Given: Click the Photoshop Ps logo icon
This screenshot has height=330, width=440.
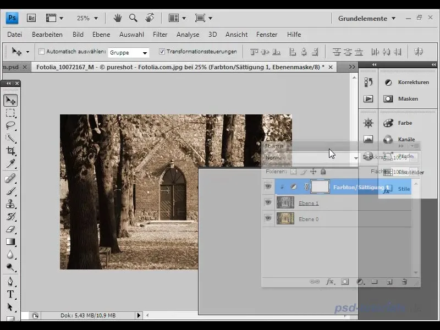Looking at the screenshot, I should click(12, 18).
